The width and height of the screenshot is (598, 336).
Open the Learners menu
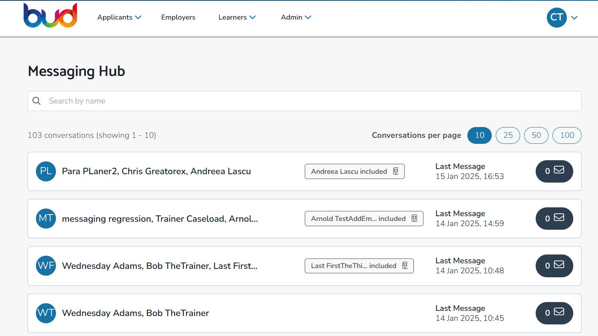[236, 17]
